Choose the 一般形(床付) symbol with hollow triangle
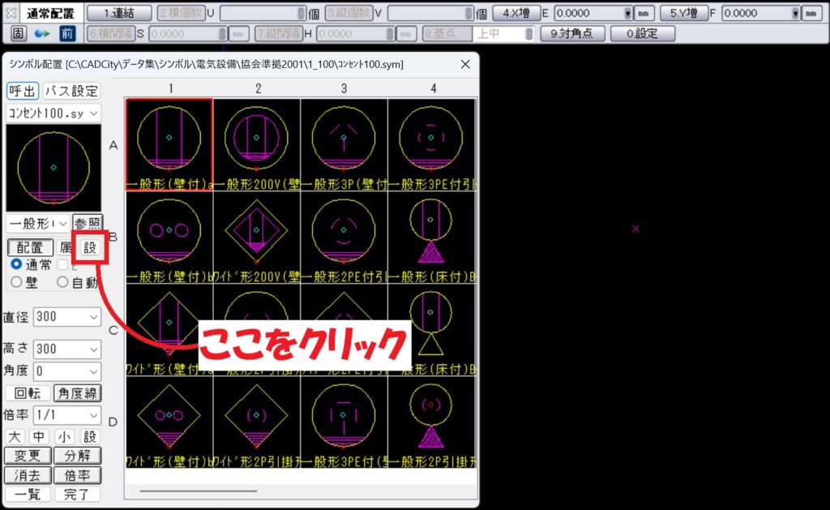Viewport: 830px width, 510px height. 431,329
